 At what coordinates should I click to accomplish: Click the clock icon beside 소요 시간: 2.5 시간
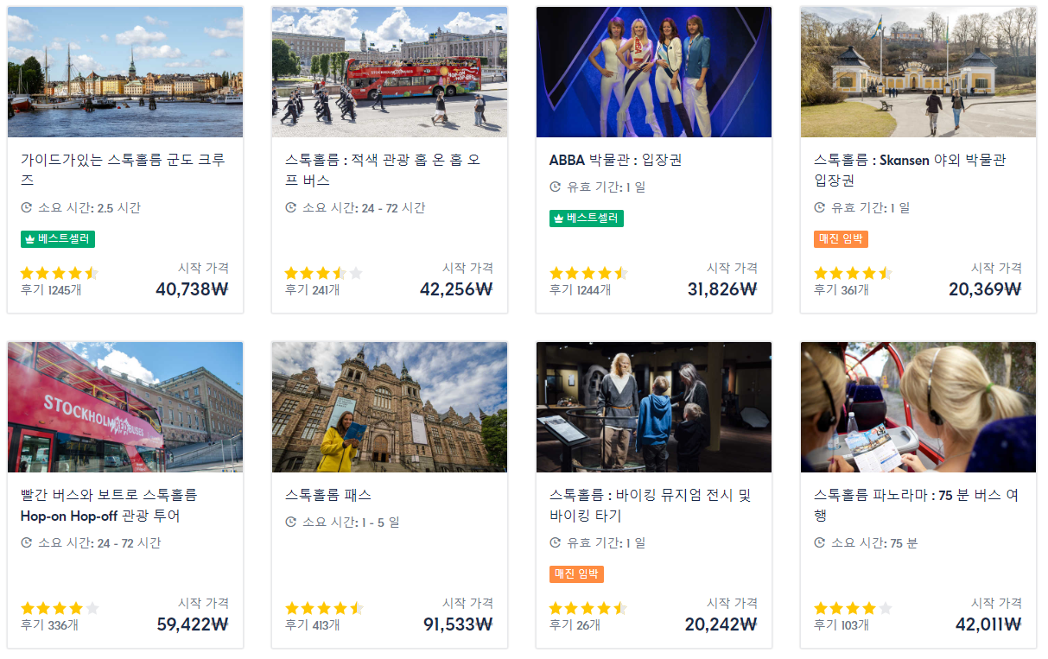tap(26, 207)
